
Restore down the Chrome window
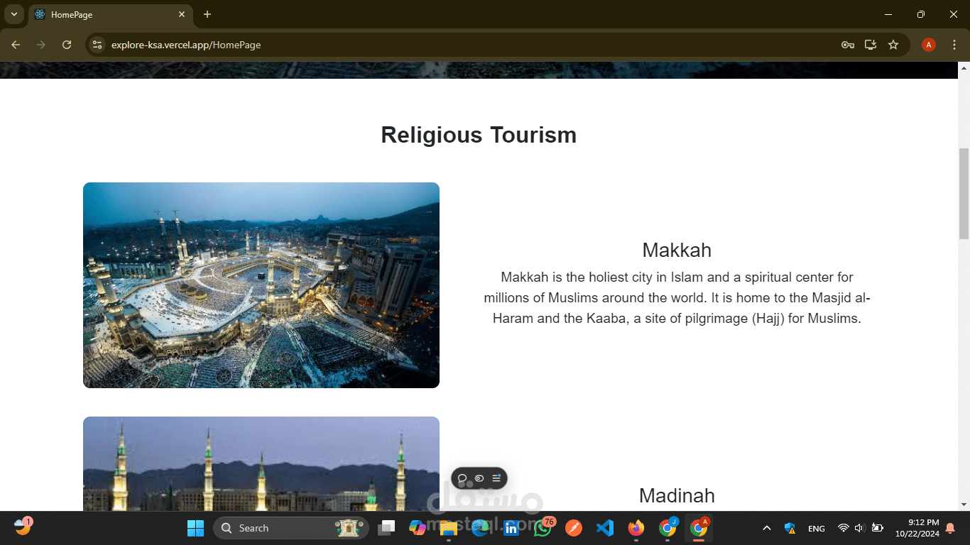click(921, 14)
